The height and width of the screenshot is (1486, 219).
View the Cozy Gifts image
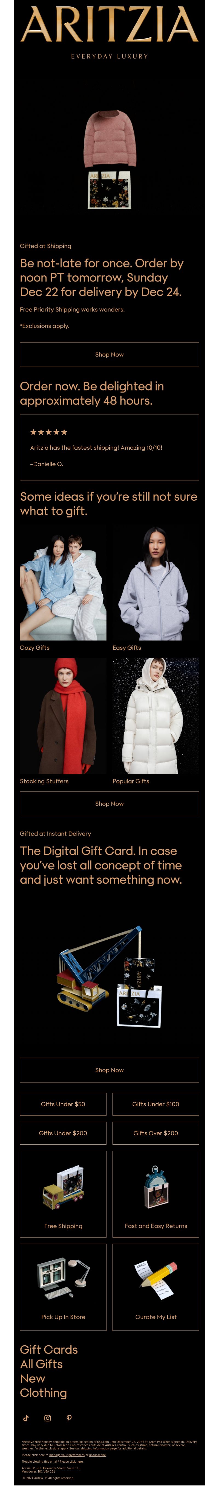63,582
